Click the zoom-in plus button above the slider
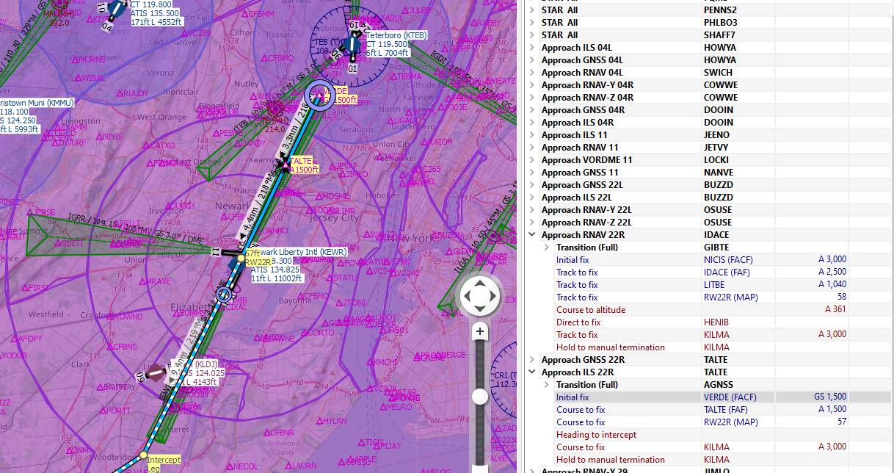Screen dimensions: 894x473 [x=479, y=332]
